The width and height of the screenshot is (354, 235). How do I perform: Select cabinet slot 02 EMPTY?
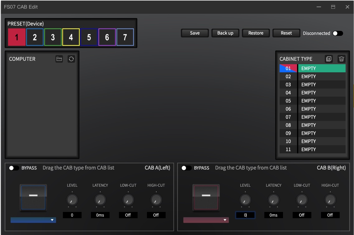coord(313,76)
